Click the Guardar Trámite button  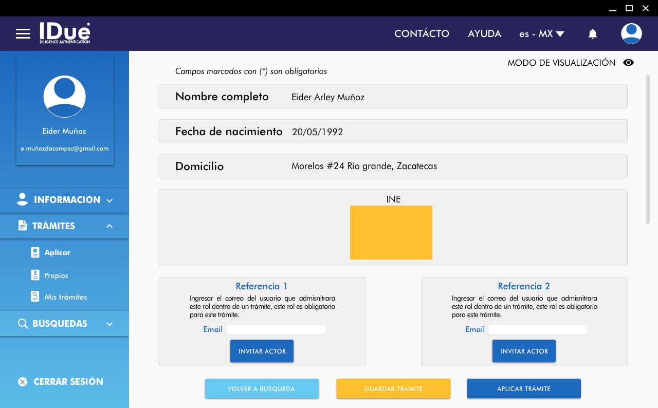click(x=393, y=389)
